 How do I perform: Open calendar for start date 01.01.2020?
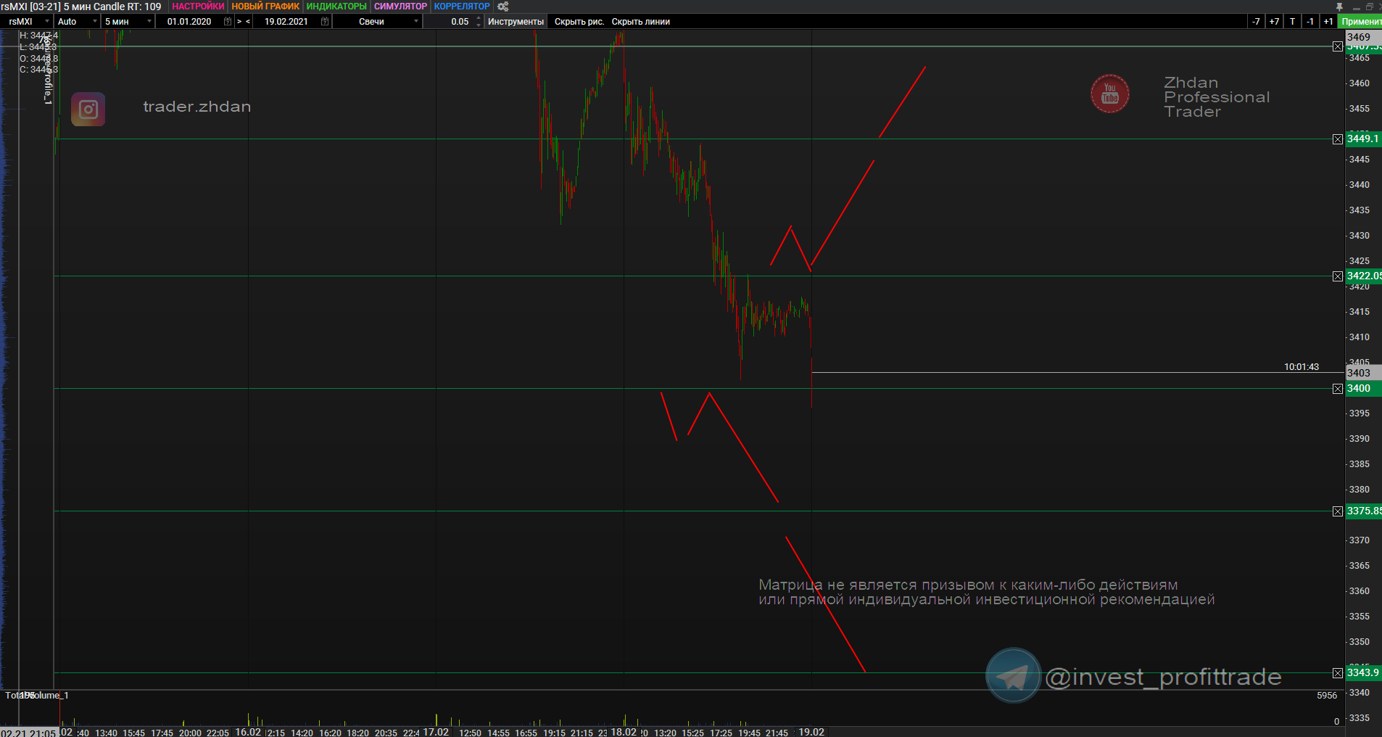click(228, 22)
